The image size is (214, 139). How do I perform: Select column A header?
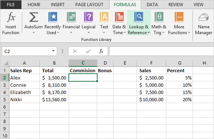pyautogui.click(x=24, y=63)
